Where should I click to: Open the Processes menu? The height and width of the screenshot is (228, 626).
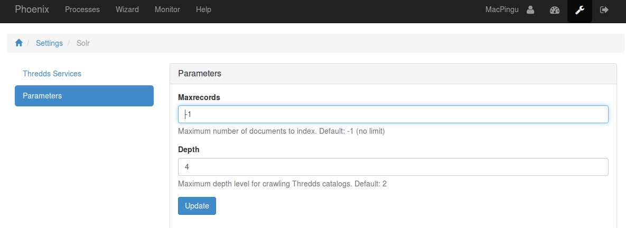tap(82, 9)
